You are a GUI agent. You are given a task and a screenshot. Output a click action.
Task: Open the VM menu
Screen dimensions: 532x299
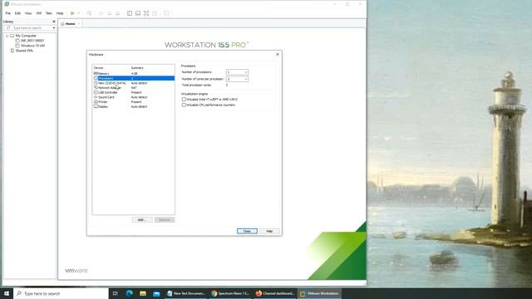[x=39, y=13]
